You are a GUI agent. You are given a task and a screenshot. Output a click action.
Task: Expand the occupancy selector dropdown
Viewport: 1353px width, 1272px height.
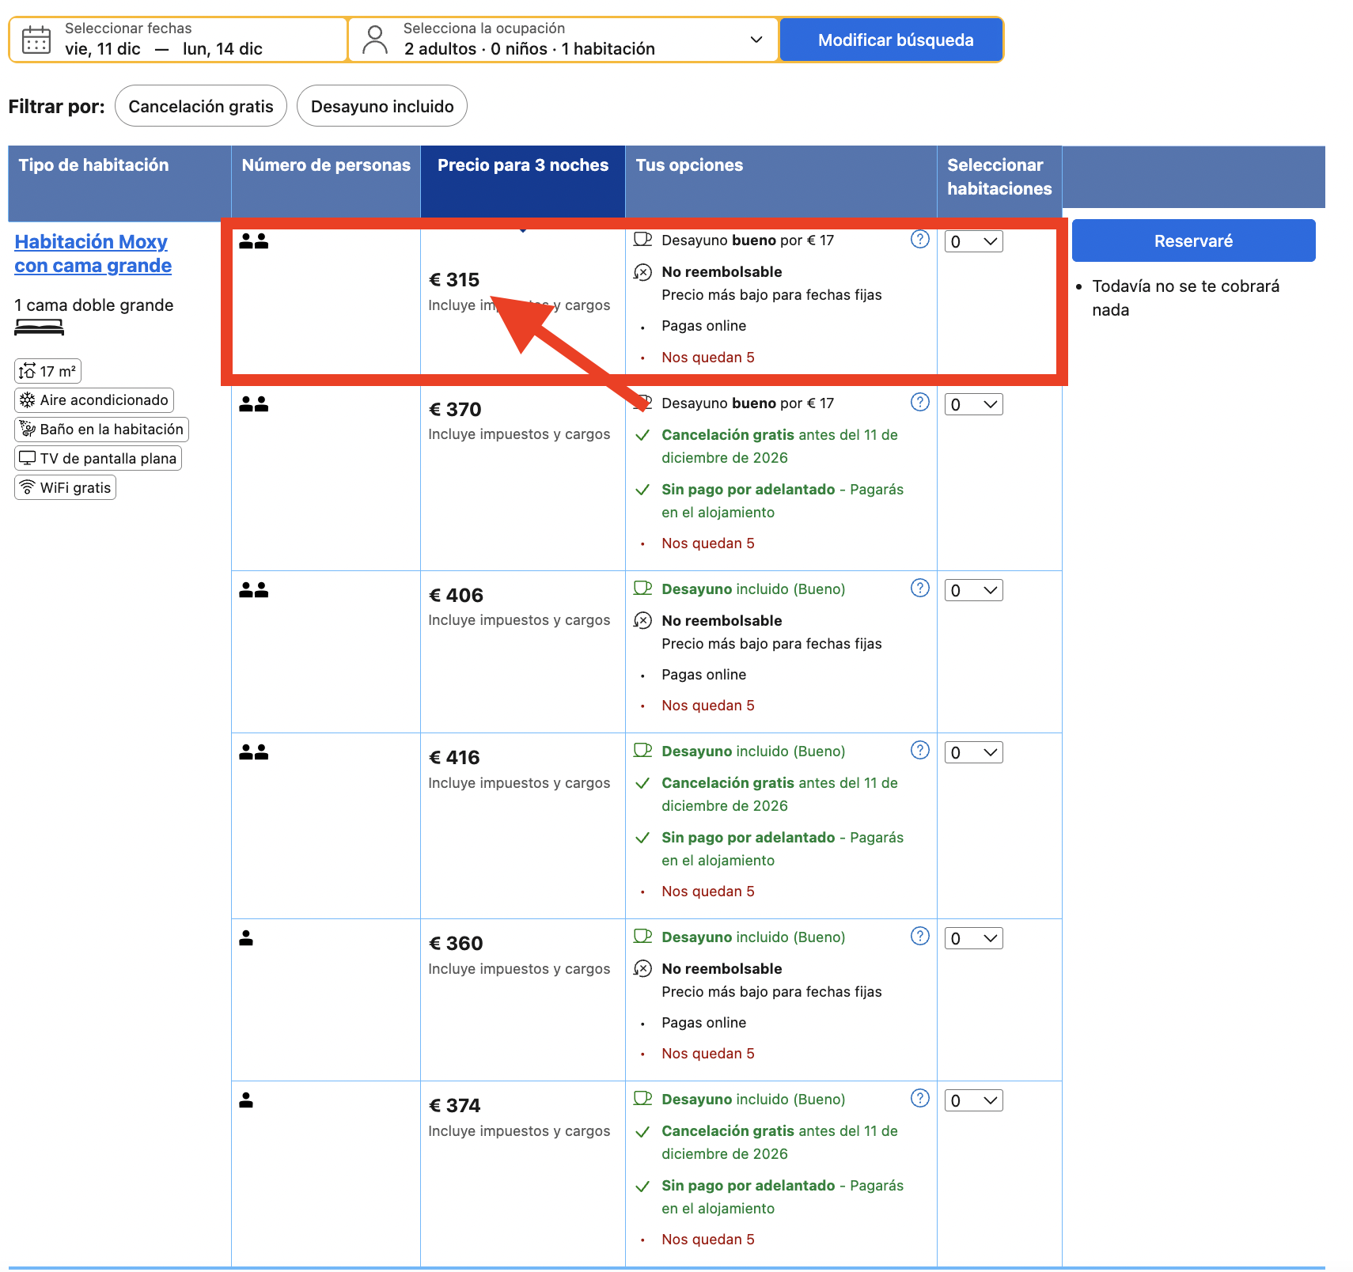pyautogui.click(x=756, y=40)
